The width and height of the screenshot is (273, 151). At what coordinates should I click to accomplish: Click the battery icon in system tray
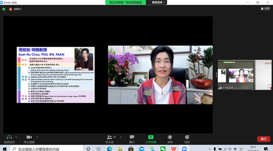[x=220, y=149]
